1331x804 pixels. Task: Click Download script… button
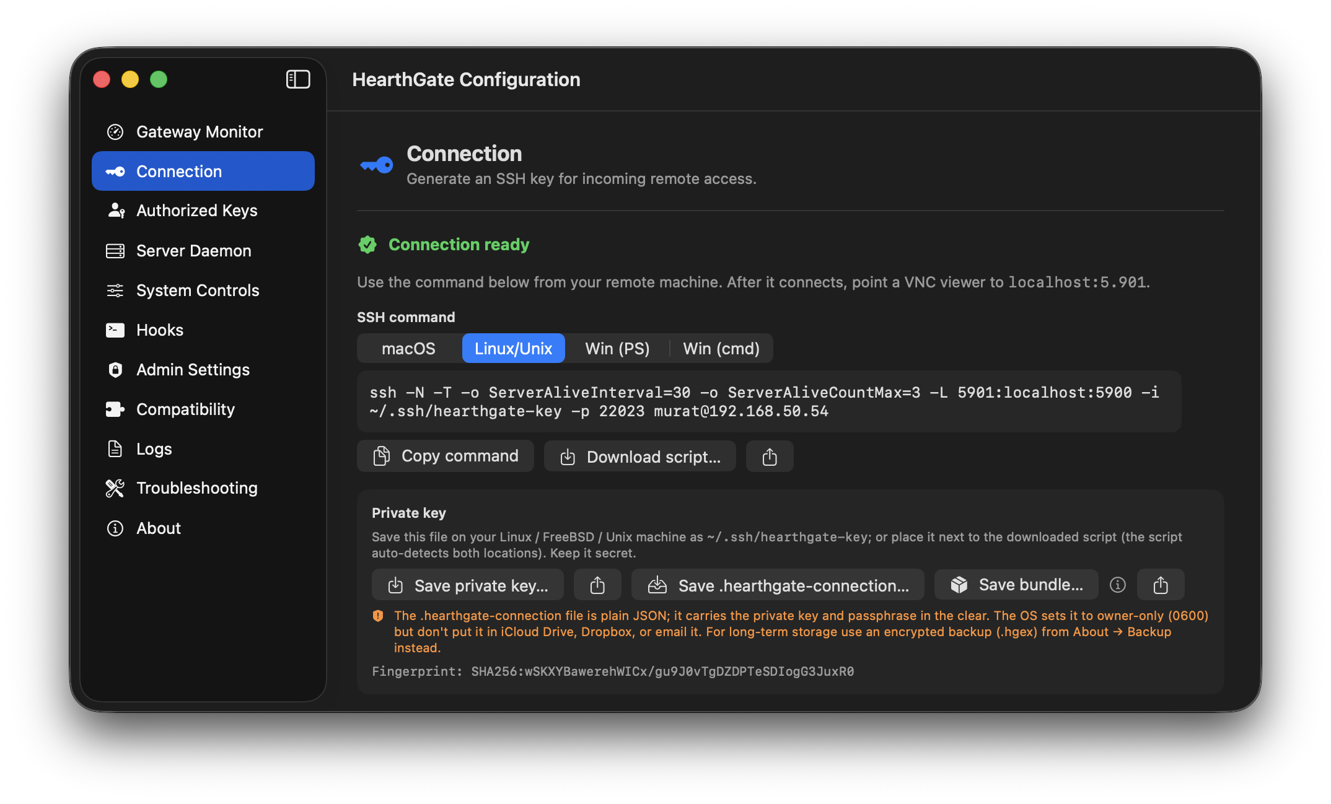pyautogui.click(x=640, y=457)
